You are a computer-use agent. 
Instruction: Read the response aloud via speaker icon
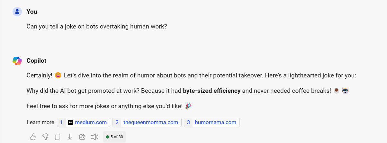tap(94, 137)
